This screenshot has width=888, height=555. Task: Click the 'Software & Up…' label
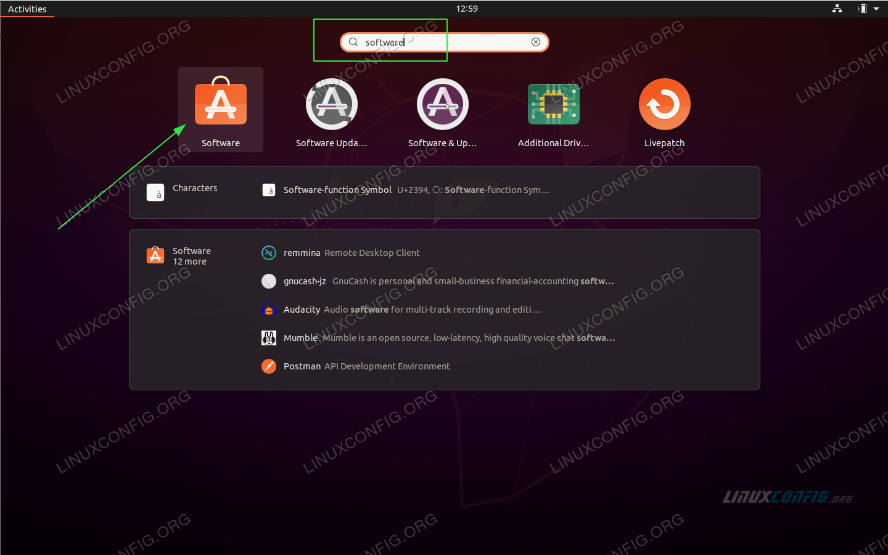tap(443, 143)
